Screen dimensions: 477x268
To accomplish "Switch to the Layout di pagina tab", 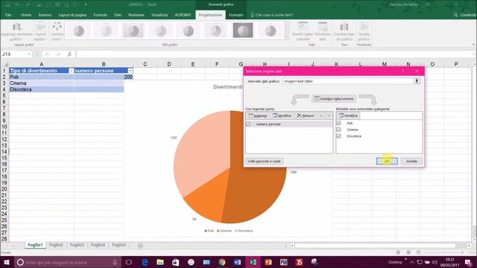I will point(72,15).
